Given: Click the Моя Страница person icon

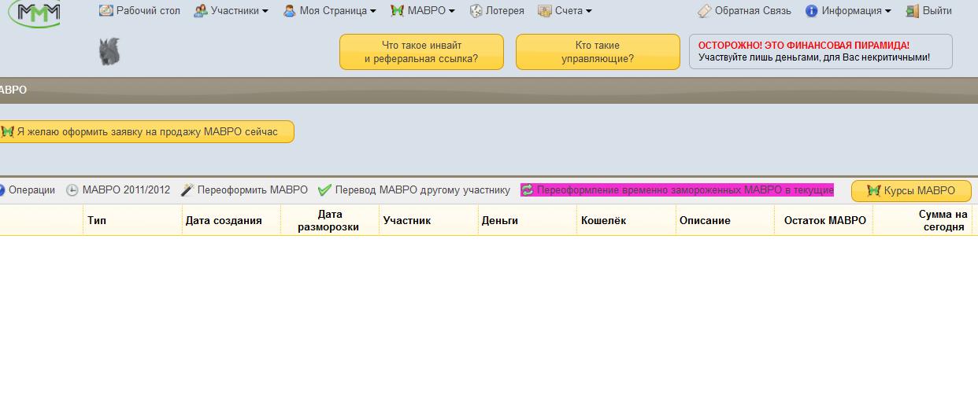Looking at the screenshot, I should 290,11.
